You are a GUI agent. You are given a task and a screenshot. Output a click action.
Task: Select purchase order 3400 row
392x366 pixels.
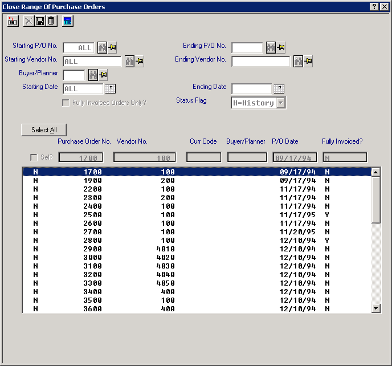(197, 292)
